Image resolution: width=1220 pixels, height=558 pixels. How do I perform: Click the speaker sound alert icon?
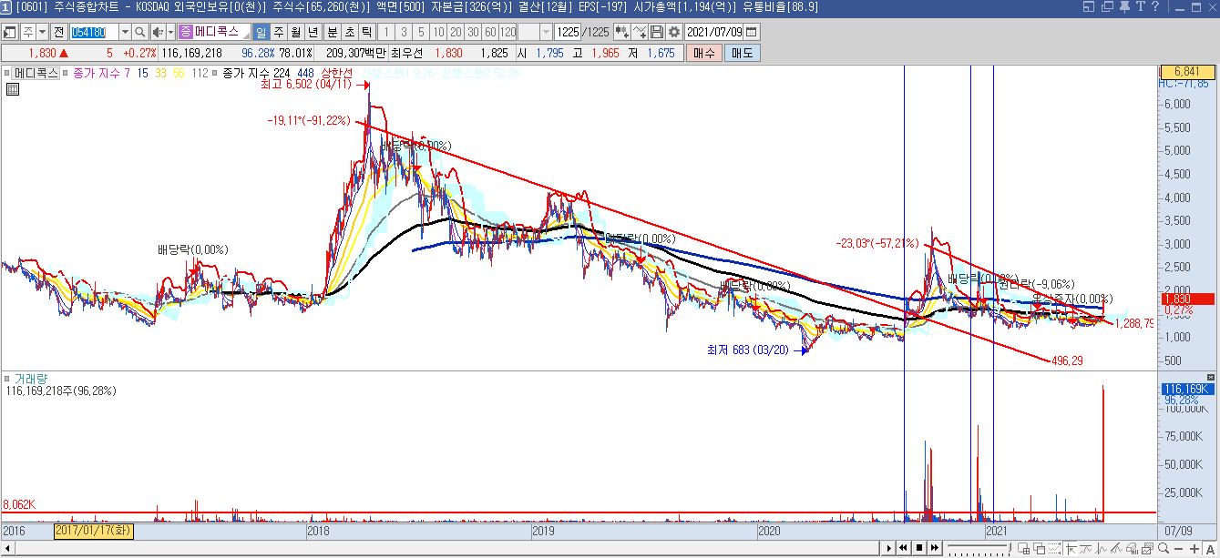[x=157, y=32]
